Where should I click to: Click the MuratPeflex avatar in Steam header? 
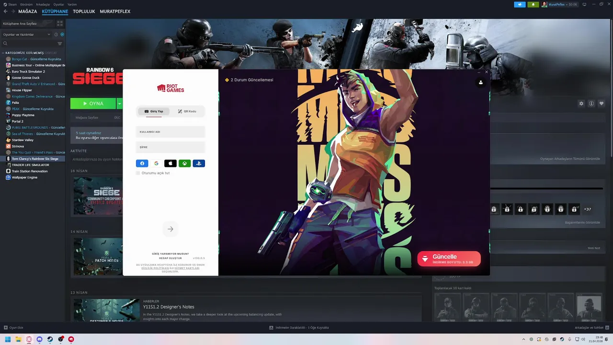[x=545, y=4]
